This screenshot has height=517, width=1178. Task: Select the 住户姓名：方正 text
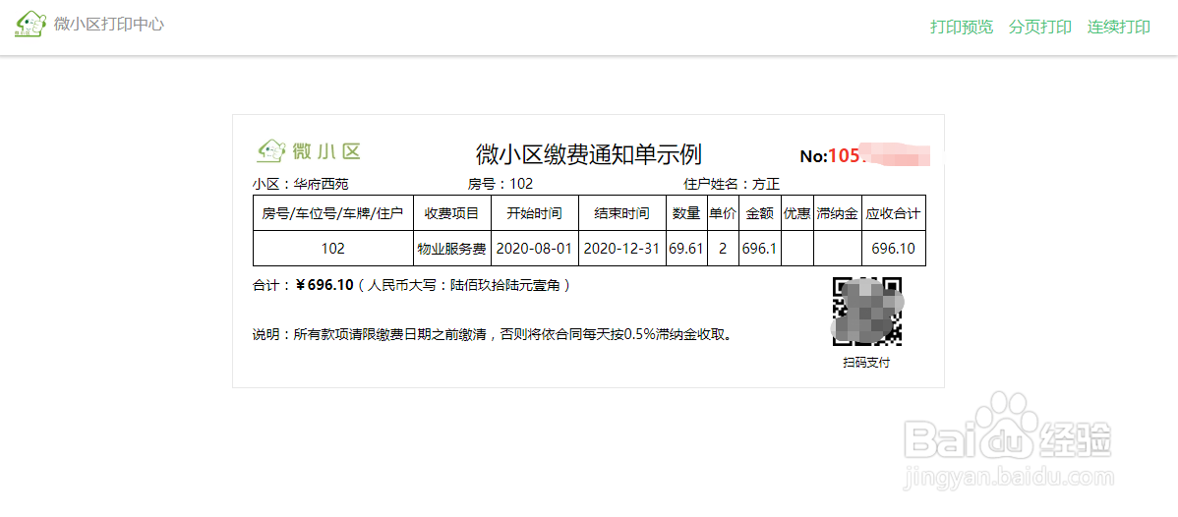[732, 184]
